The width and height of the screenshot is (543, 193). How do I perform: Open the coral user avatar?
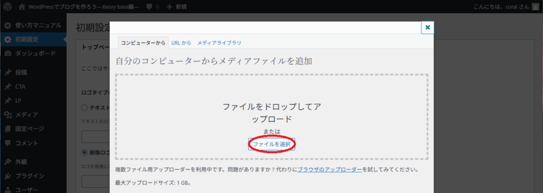[536, 6]
